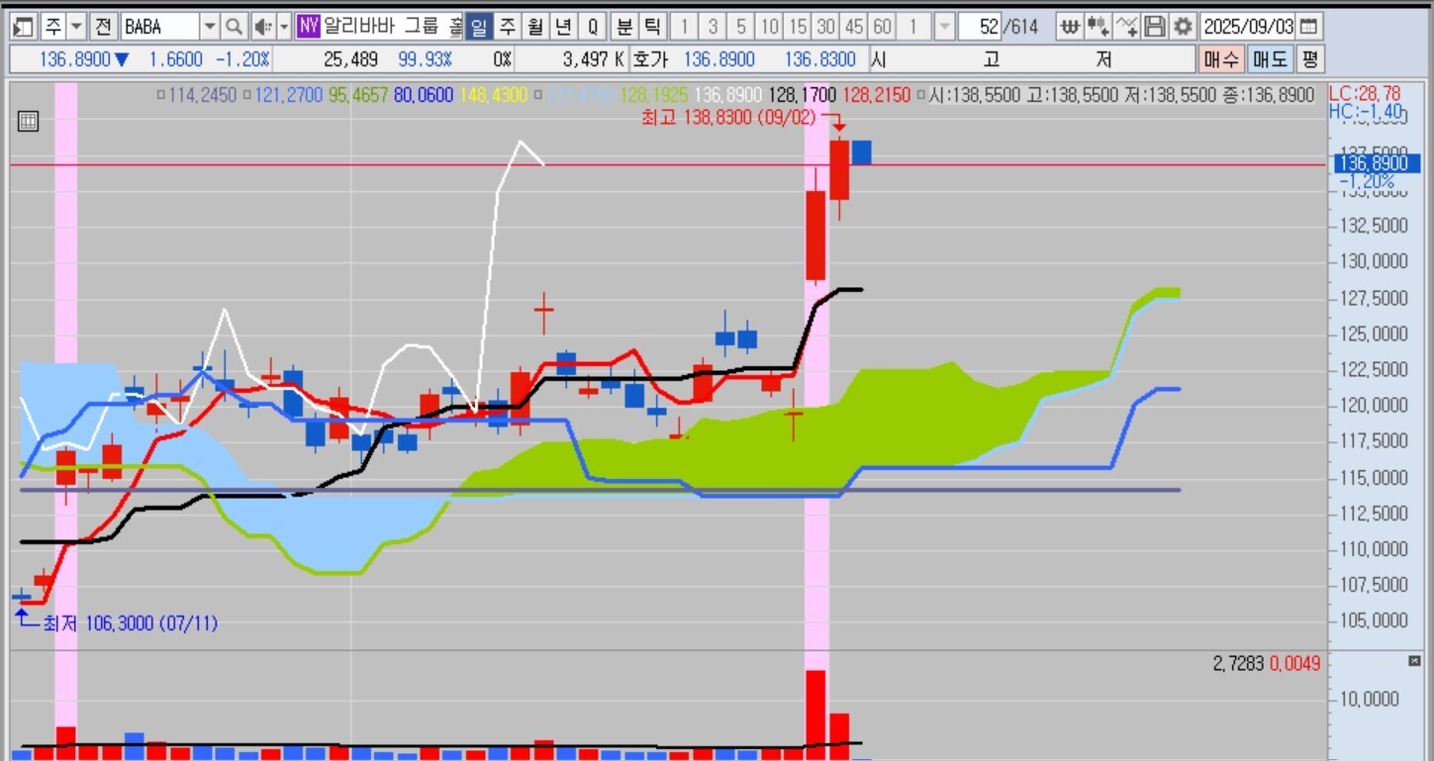Open the calendar date picker icon
This screenshot has height=761, width=1434.
[1308, 26]
